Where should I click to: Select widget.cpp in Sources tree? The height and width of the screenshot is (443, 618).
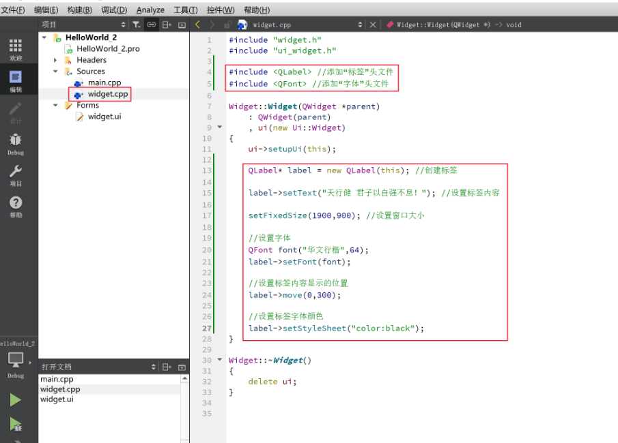(108, 94)
